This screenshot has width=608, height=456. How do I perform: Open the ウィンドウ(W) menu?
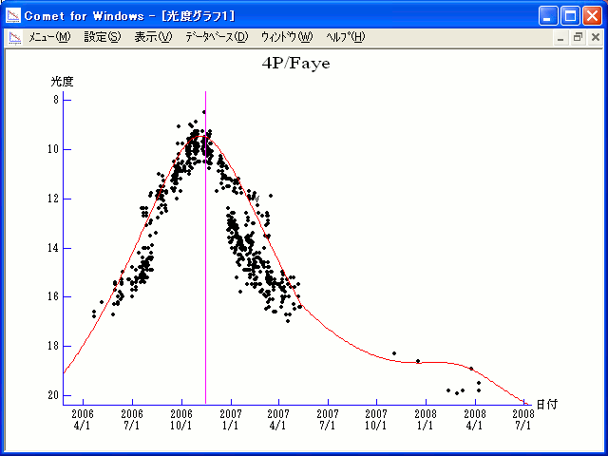tap(287, 37)
